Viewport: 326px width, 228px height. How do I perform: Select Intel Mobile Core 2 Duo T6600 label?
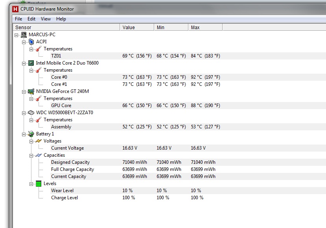point(67,63)
